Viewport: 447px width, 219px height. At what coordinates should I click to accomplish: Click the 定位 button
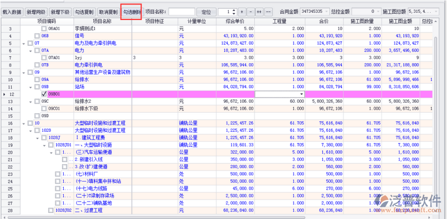click(206, 12)
